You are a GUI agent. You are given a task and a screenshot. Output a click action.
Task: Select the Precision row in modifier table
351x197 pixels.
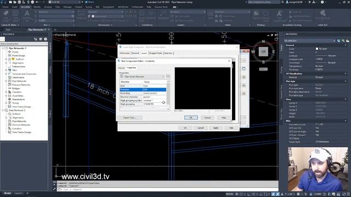pos(143,90)
